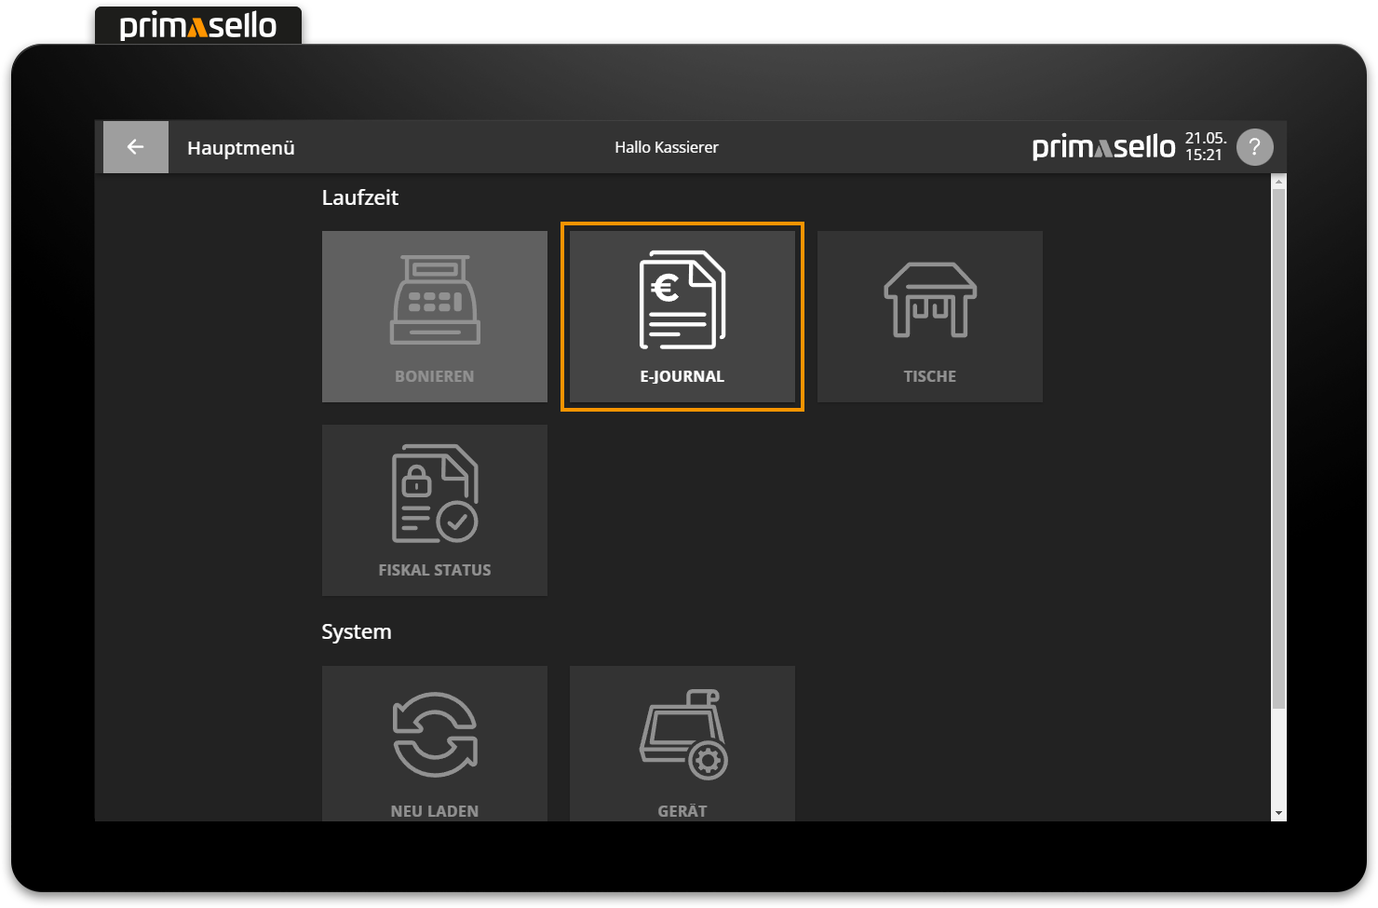Click the Hauptmenü title text
Screen dimensions: 1378x908
click(241, 148)
